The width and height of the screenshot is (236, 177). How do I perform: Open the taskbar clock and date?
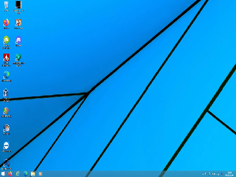(229, 174)
